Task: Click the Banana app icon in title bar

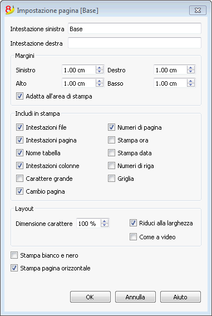Action: click(x=10, y=10)
